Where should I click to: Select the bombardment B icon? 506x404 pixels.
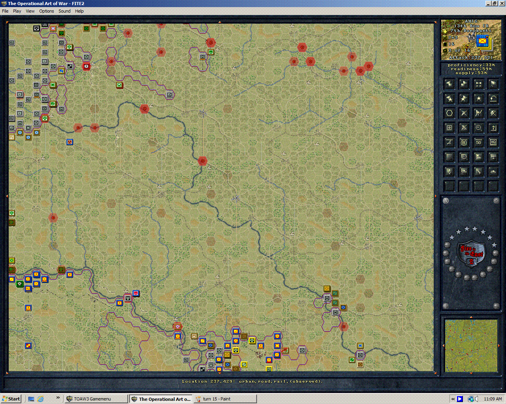coord(464,142)
